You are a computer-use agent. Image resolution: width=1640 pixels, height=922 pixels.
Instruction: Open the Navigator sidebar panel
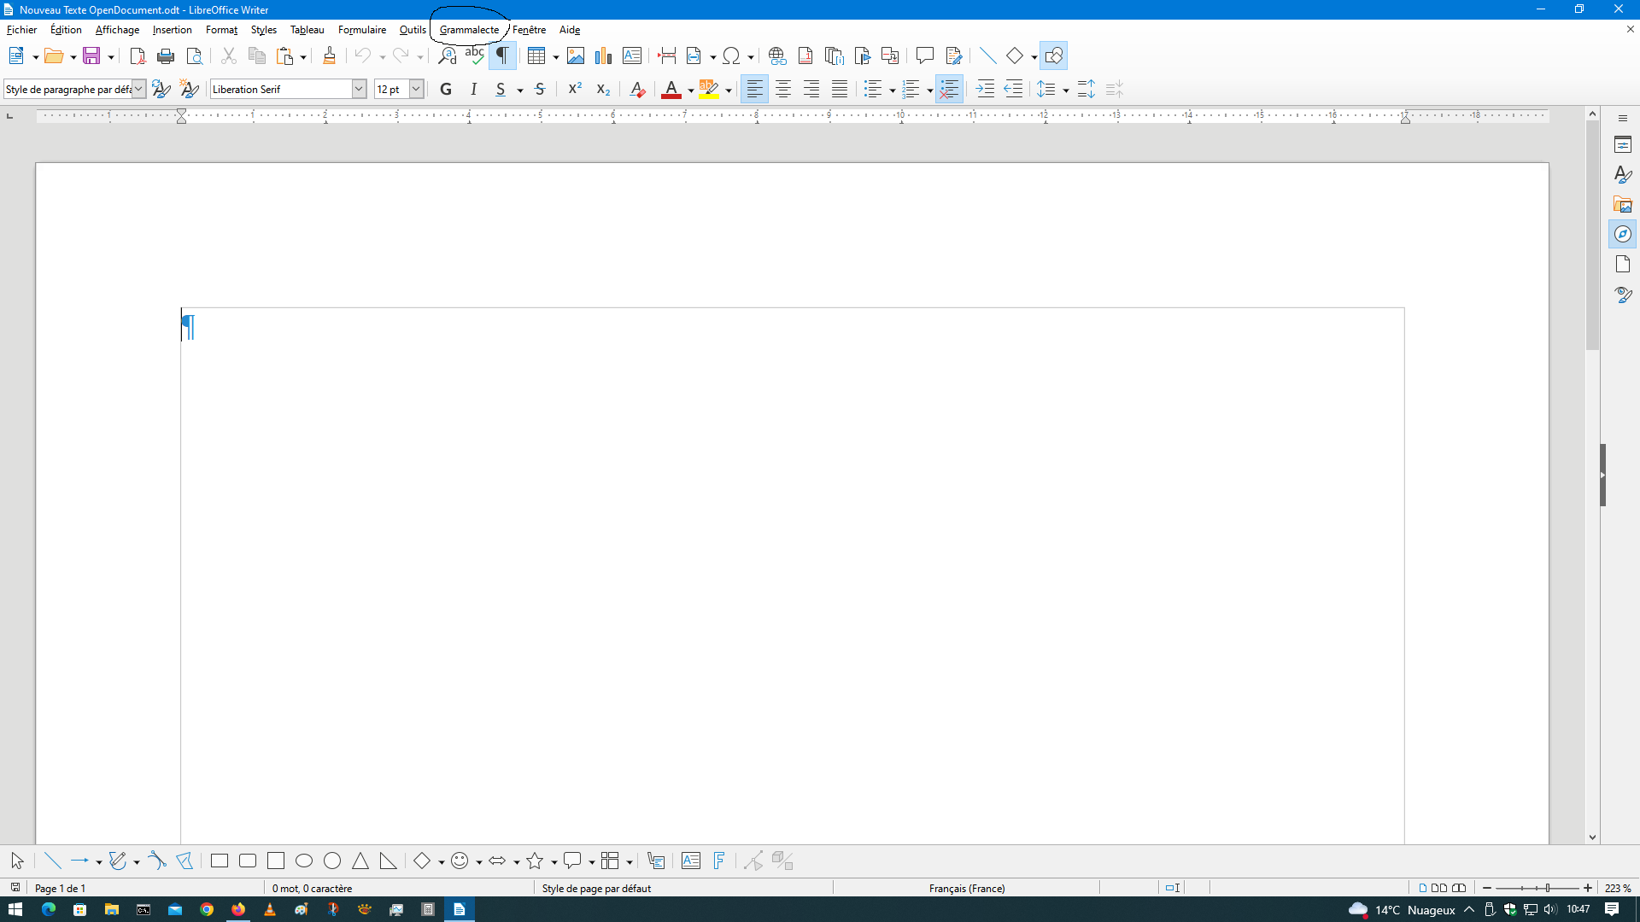(1623, 234)
